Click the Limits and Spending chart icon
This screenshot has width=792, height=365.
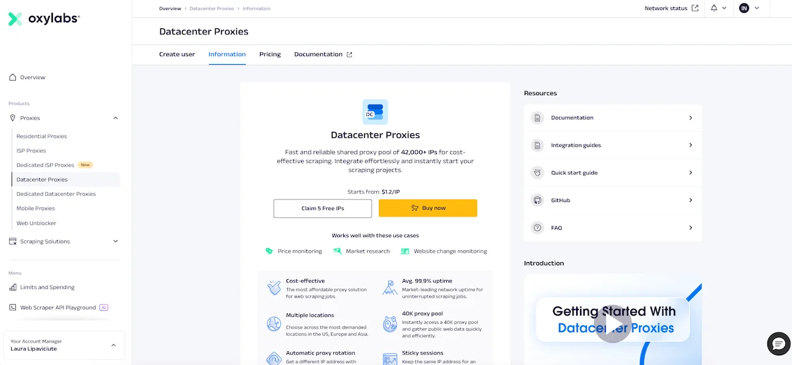(x=13, y=287)
